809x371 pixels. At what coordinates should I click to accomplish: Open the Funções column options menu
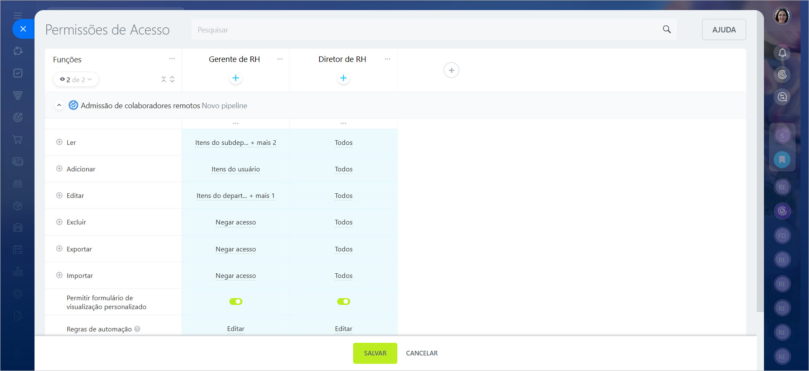pyautogui.click(x=172, y=59)
